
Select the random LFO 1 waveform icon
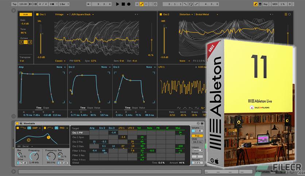pyautogui.click(x=203, y=108)
